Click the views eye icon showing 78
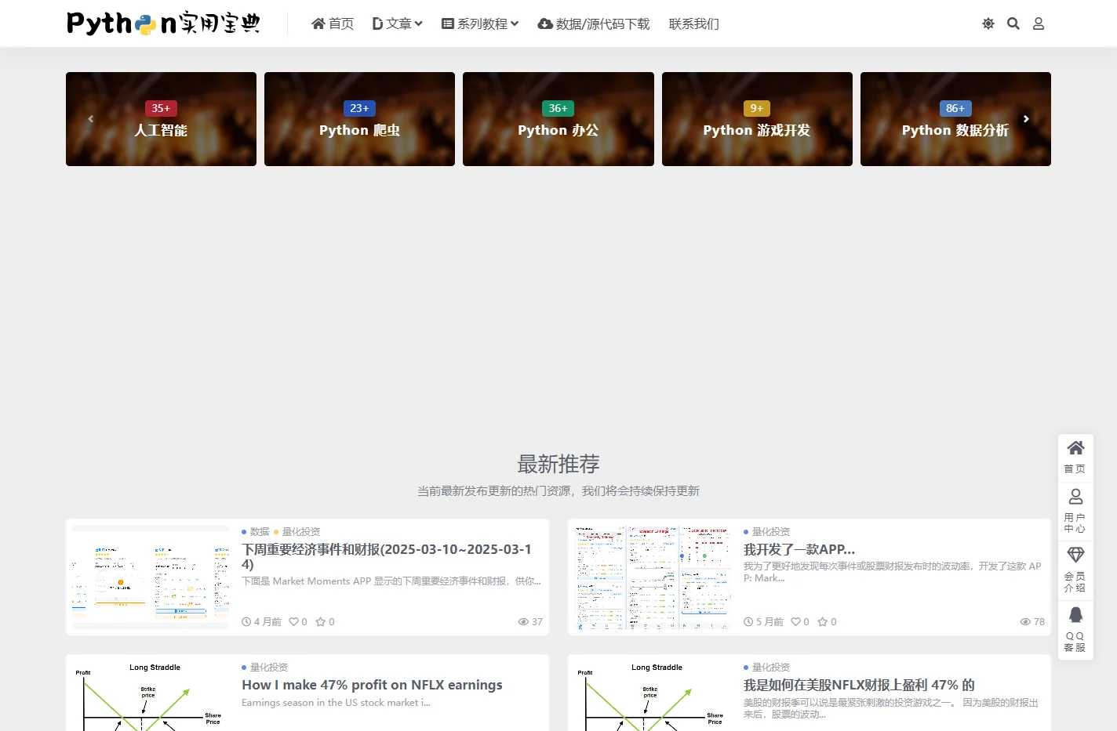The height and width of the screenshot is (731, 1117). 1025,621
